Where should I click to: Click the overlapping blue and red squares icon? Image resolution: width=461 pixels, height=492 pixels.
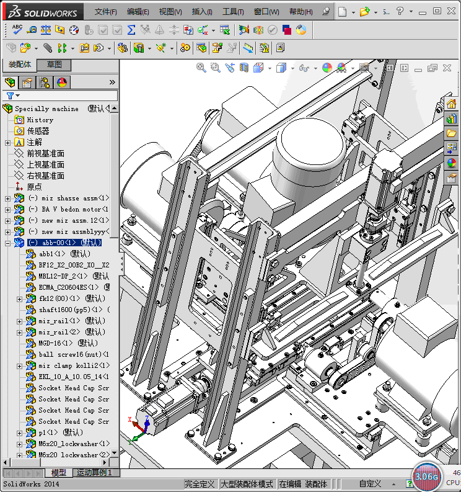[x=287, y=30]
